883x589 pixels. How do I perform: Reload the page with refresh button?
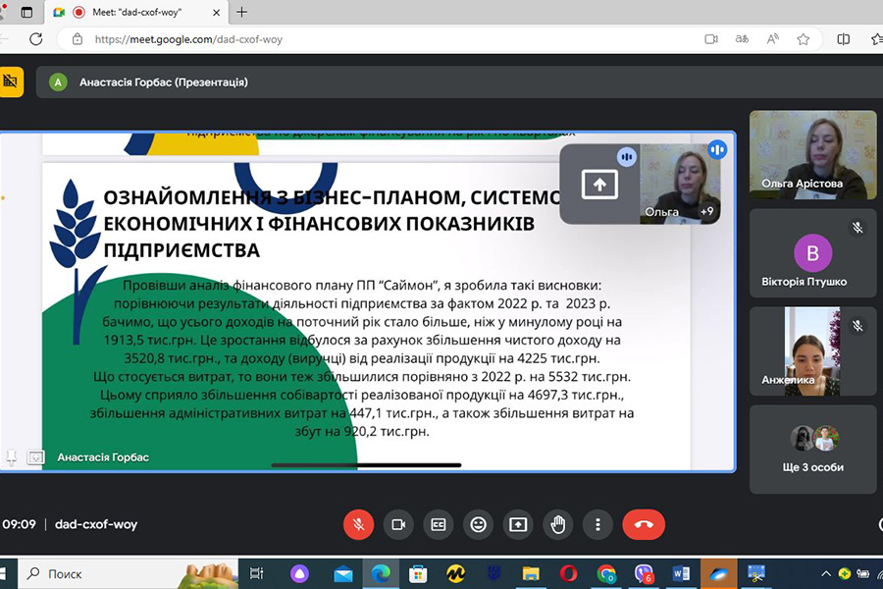[x=36, y=39]
